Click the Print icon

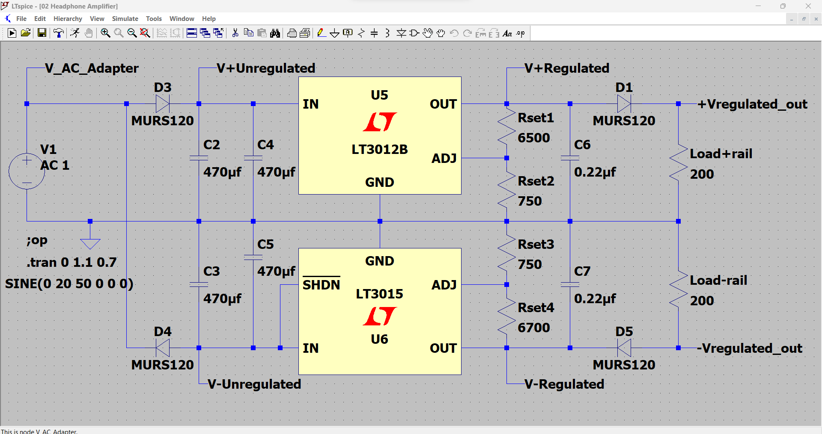pyautogui.click(x=305, y=33)
